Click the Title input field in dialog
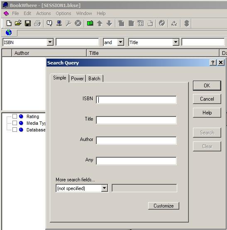Screen dimensions: 227x230 pos(136,120)
